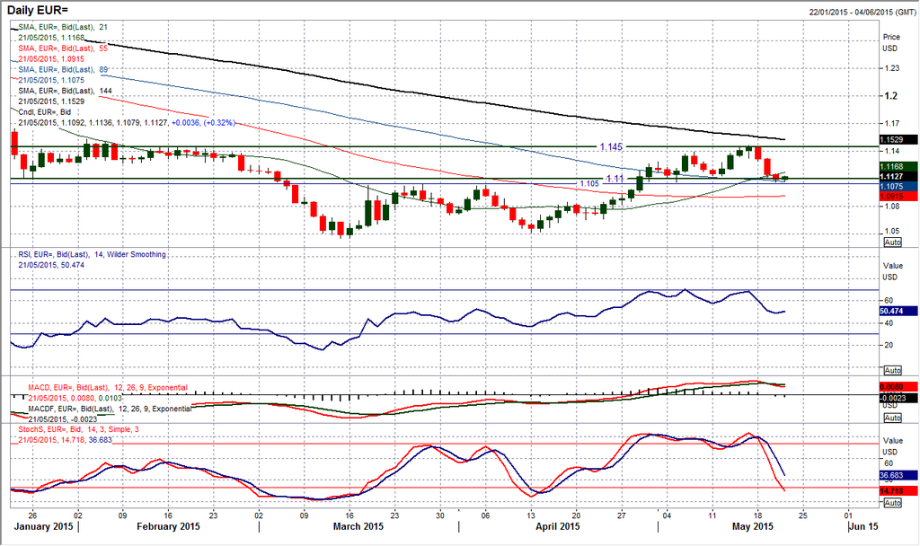This screenshot has width=920, height=546.
Task: Click the 'March 2015' month label
Action: click(358, 526)
